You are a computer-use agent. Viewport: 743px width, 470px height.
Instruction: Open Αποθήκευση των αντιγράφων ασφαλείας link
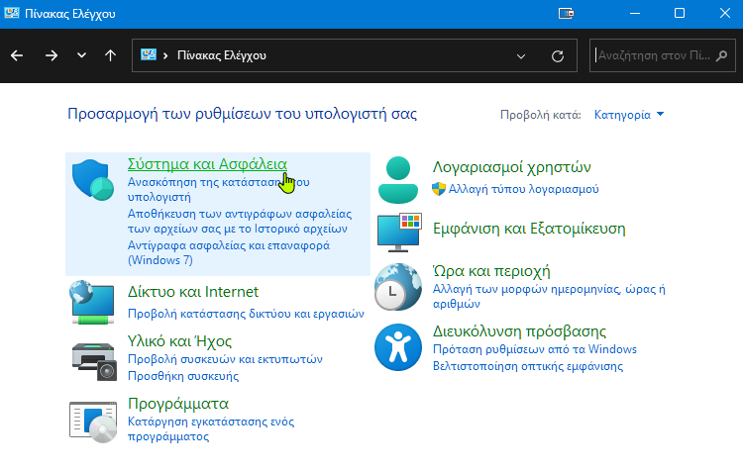tap(240, 221)
